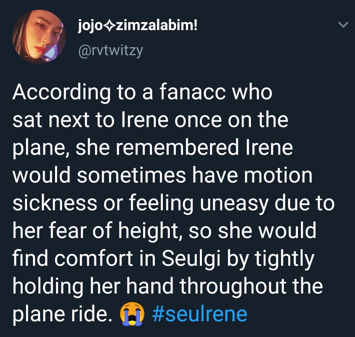Click the words "plane ride." before the emoji
This screenshot has height=337, width=355.
(x=62, y=315)
